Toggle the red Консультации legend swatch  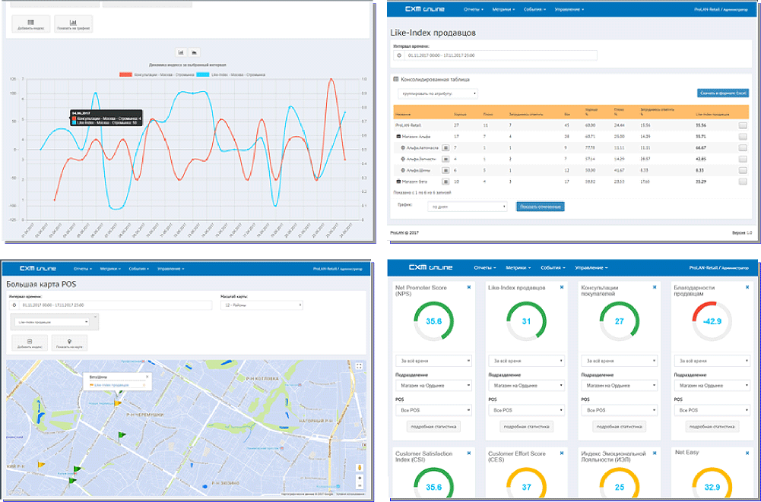[x=126, y=74]
